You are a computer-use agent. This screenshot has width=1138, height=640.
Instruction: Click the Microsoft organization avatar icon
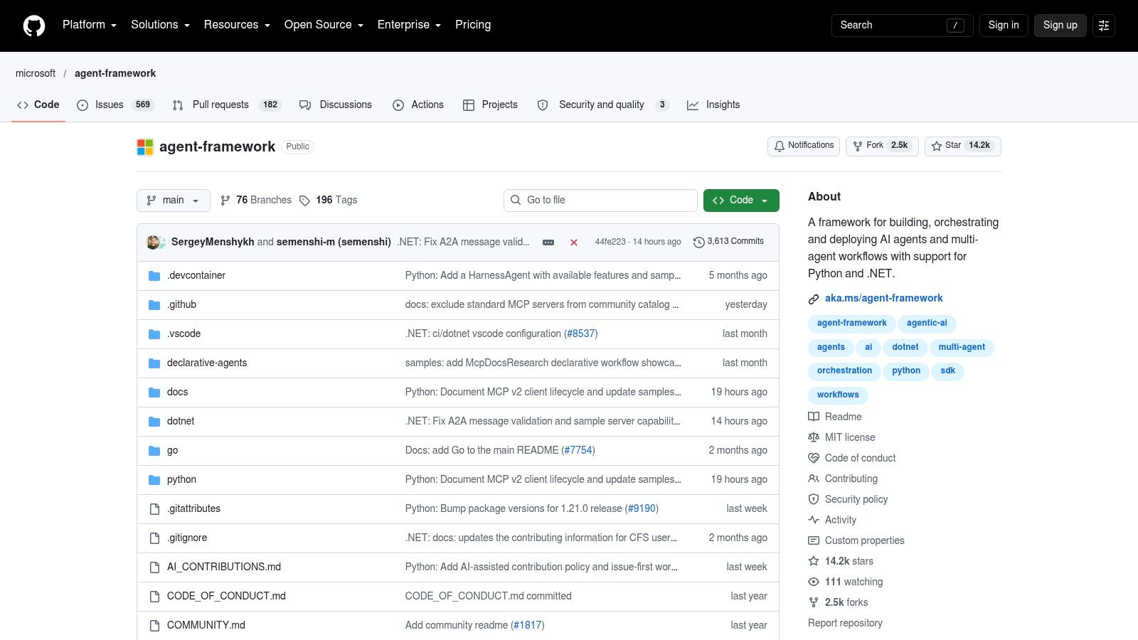click(145, 147)
